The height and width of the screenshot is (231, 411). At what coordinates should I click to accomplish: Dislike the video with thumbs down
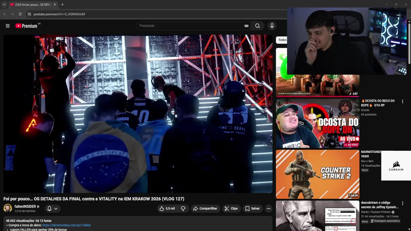pos(183,209)
